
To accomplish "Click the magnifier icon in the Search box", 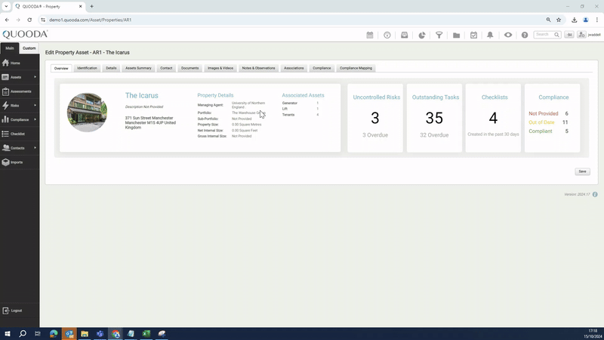I will coord(556,35).
